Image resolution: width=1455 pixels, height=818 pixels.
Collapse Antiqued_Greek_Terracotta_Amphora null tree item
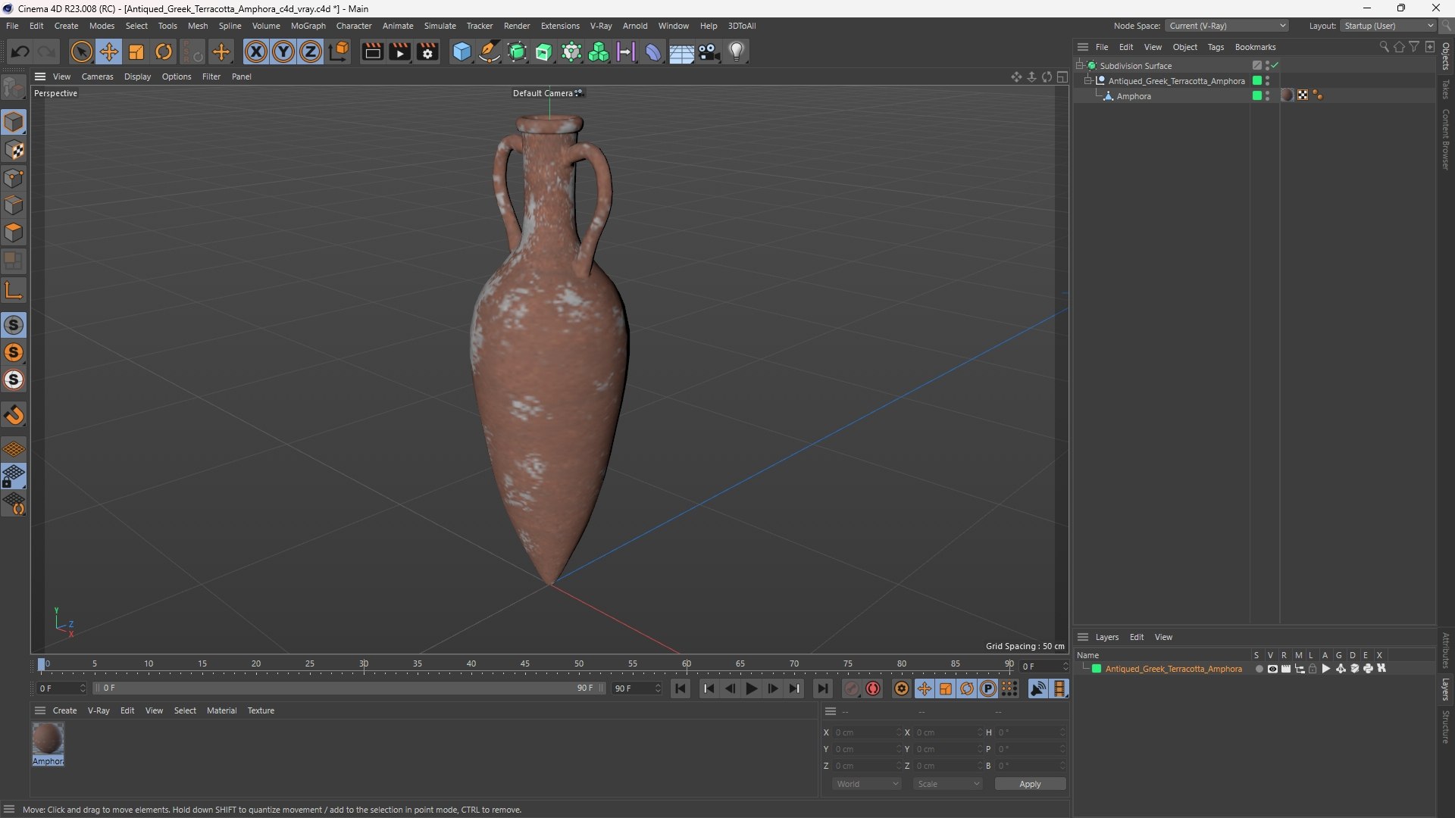click(x=1088, y=80)
